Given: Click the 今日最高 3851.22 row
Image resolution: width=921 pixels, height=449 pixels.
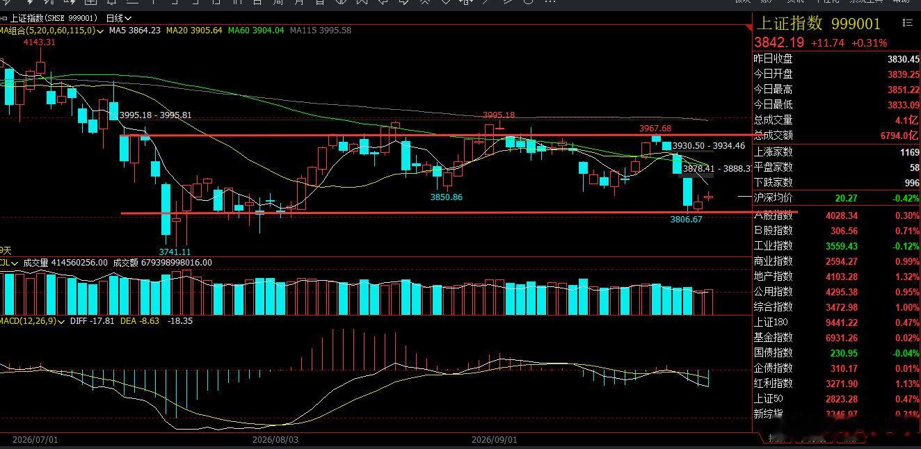Looking at the screenshot, I should coord(837,90).
